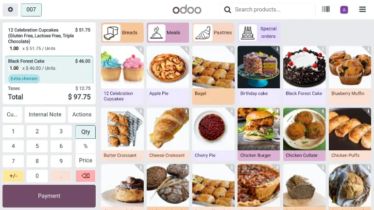Switch numpad to Price mode
This screenshot has width=374, height=210.
click(x=85, y=160)
